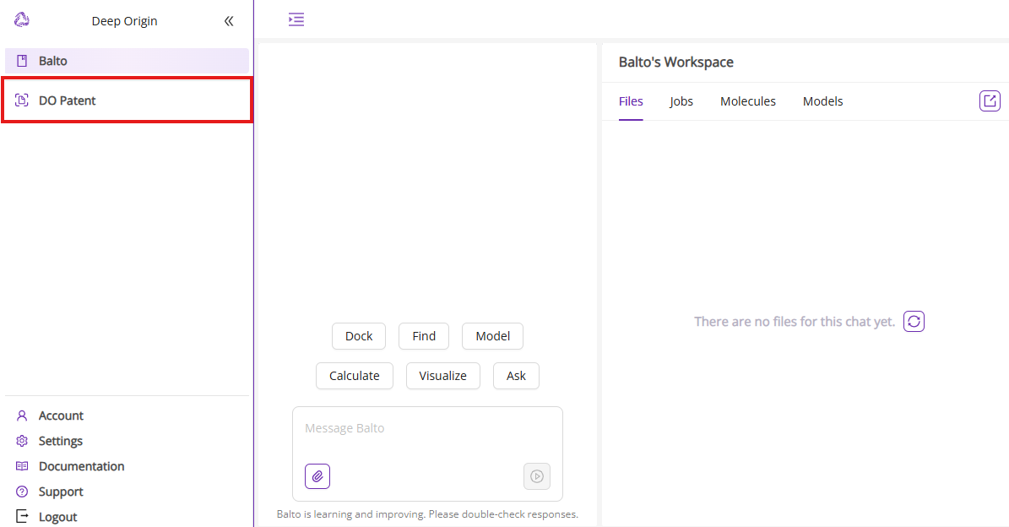The width and height of the screenshot is (1009, 527).
Task: Click the Balto's Workspace heading
Action: click(675, 62)
